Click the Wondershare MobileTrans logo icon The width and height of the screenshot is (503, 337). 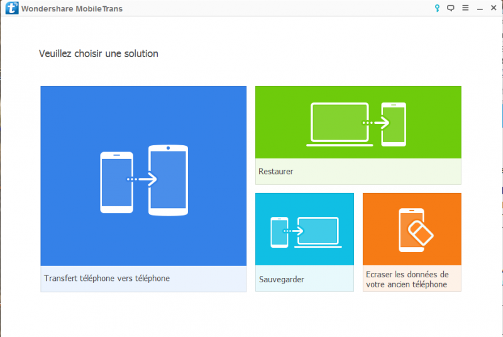point(12,8)
